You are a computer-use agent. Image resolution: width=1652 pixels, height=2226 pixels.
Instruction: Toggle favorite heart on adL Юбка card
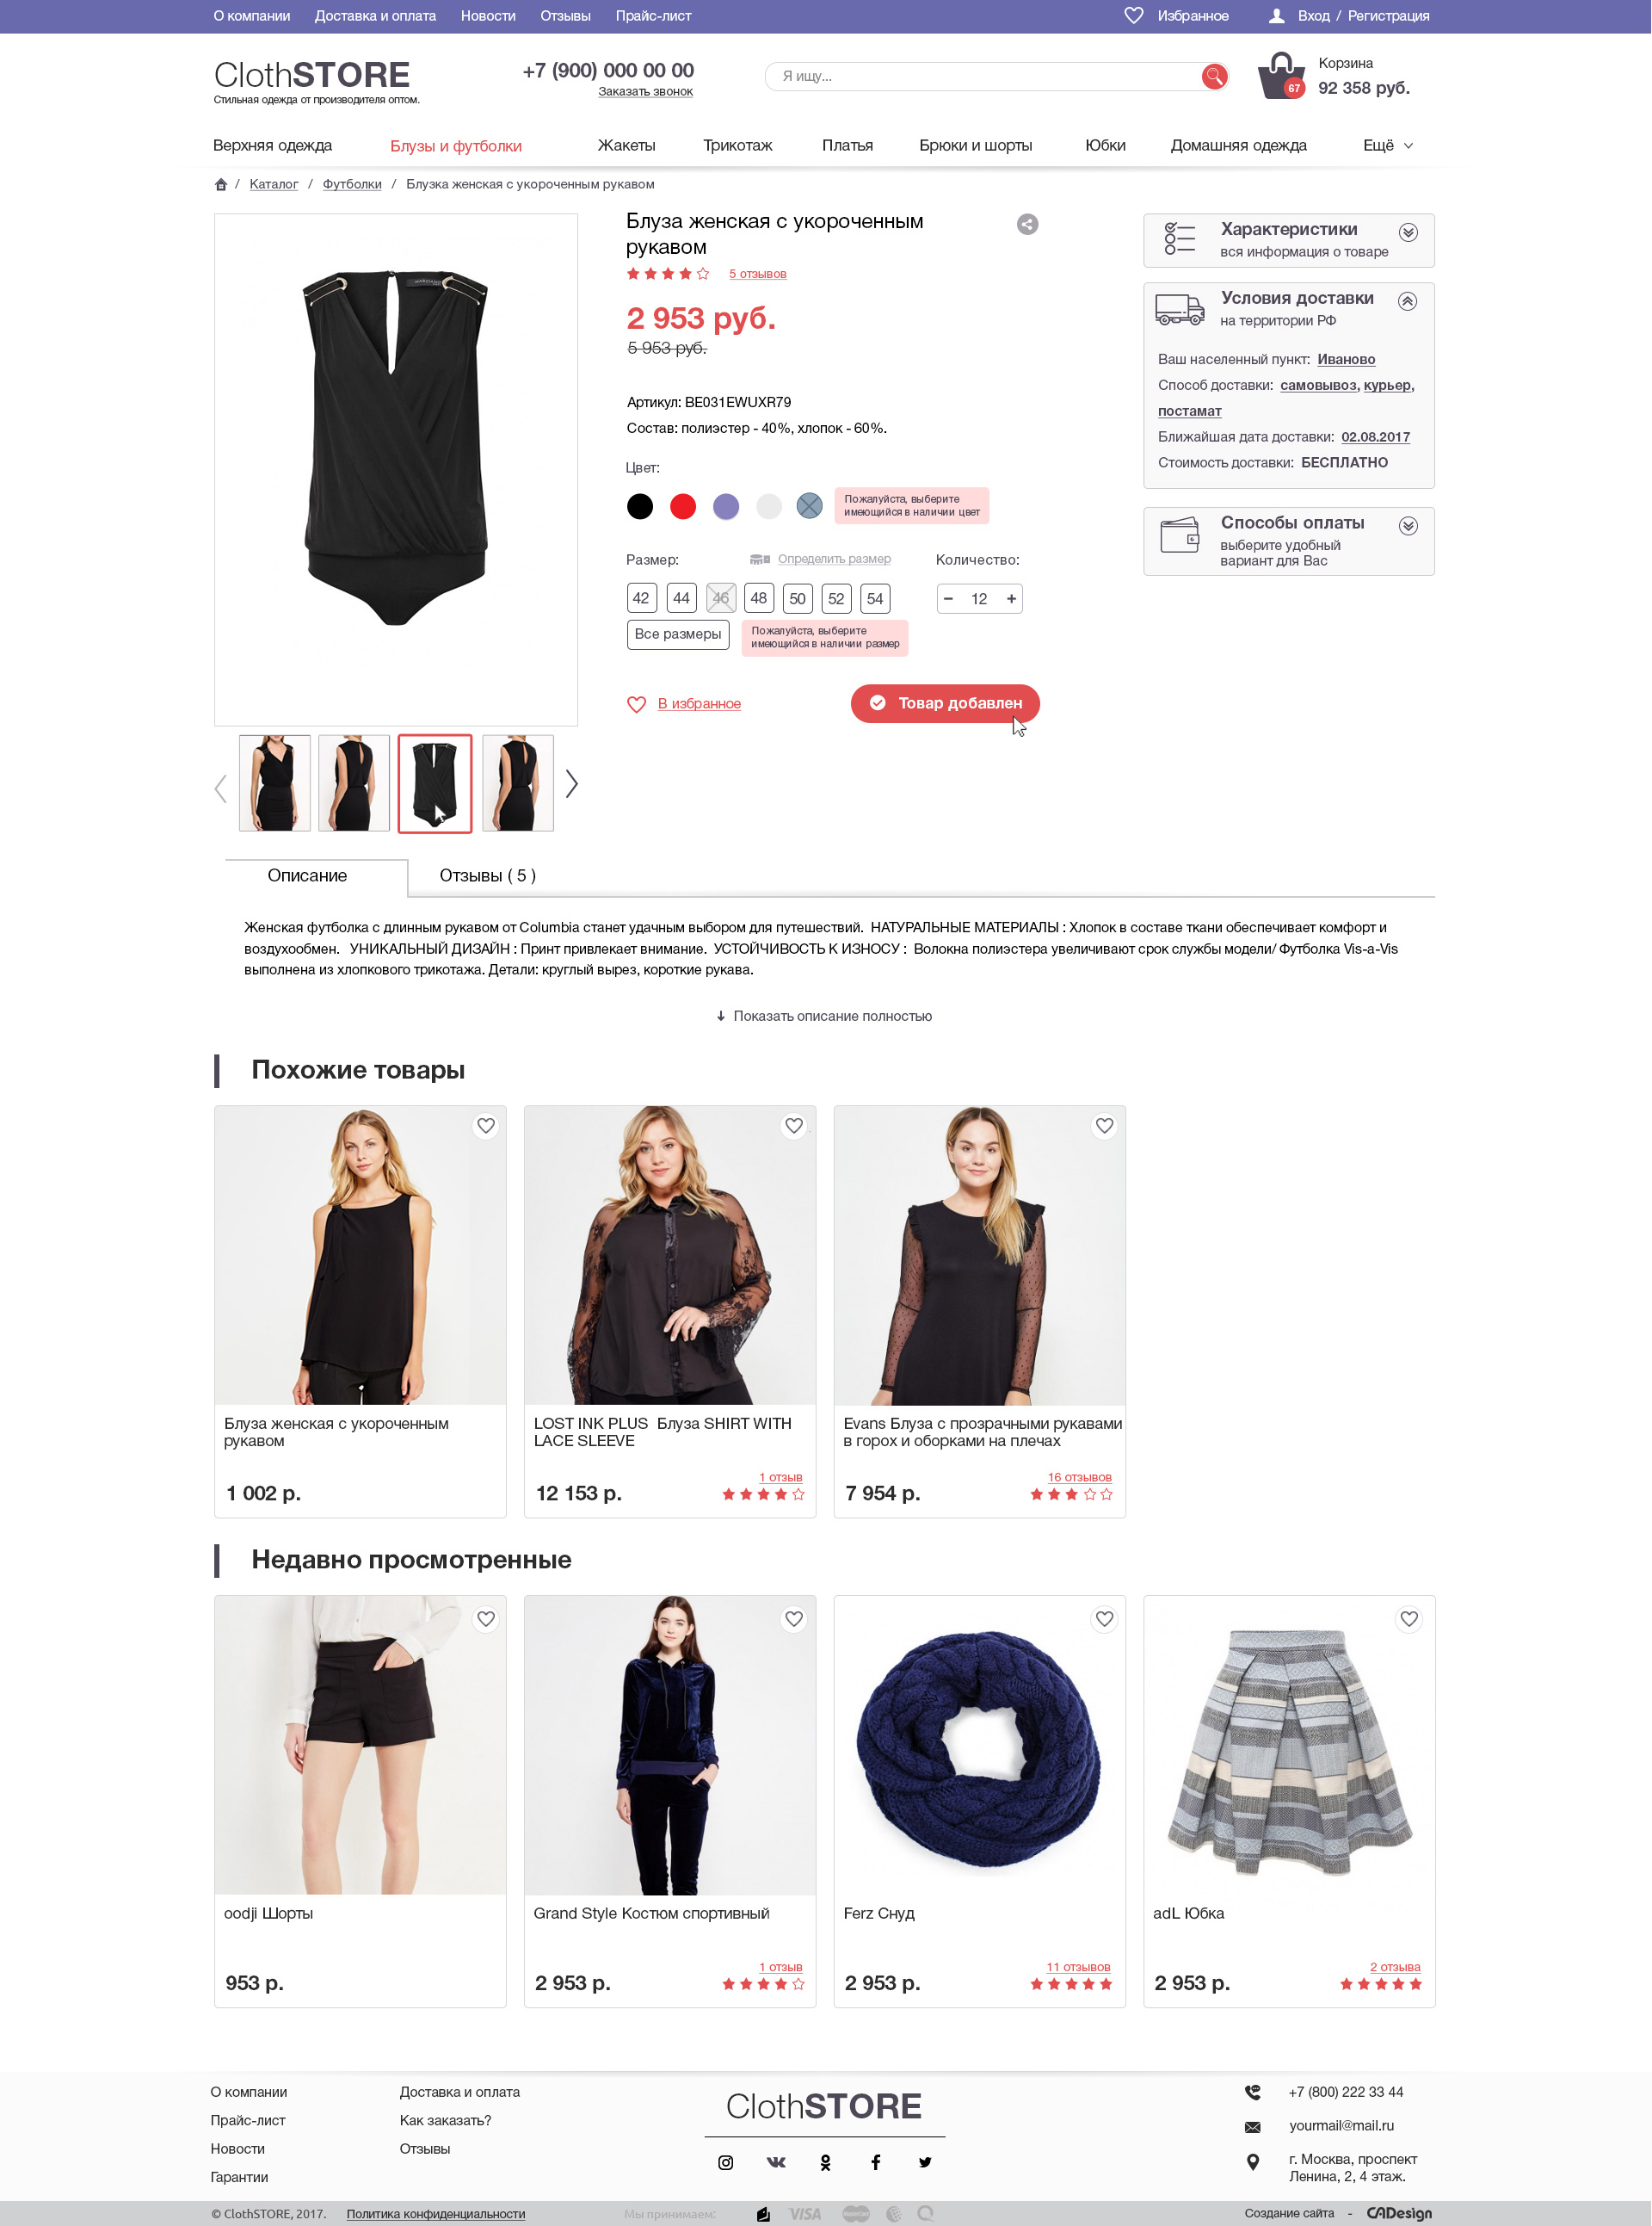coord(1409,1617)
